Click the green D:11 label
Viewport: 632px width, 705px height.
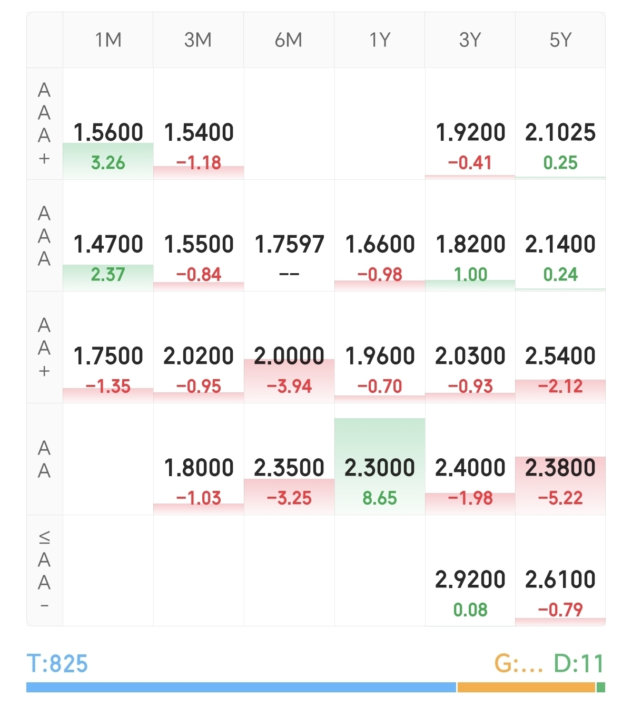click(578, 663)
